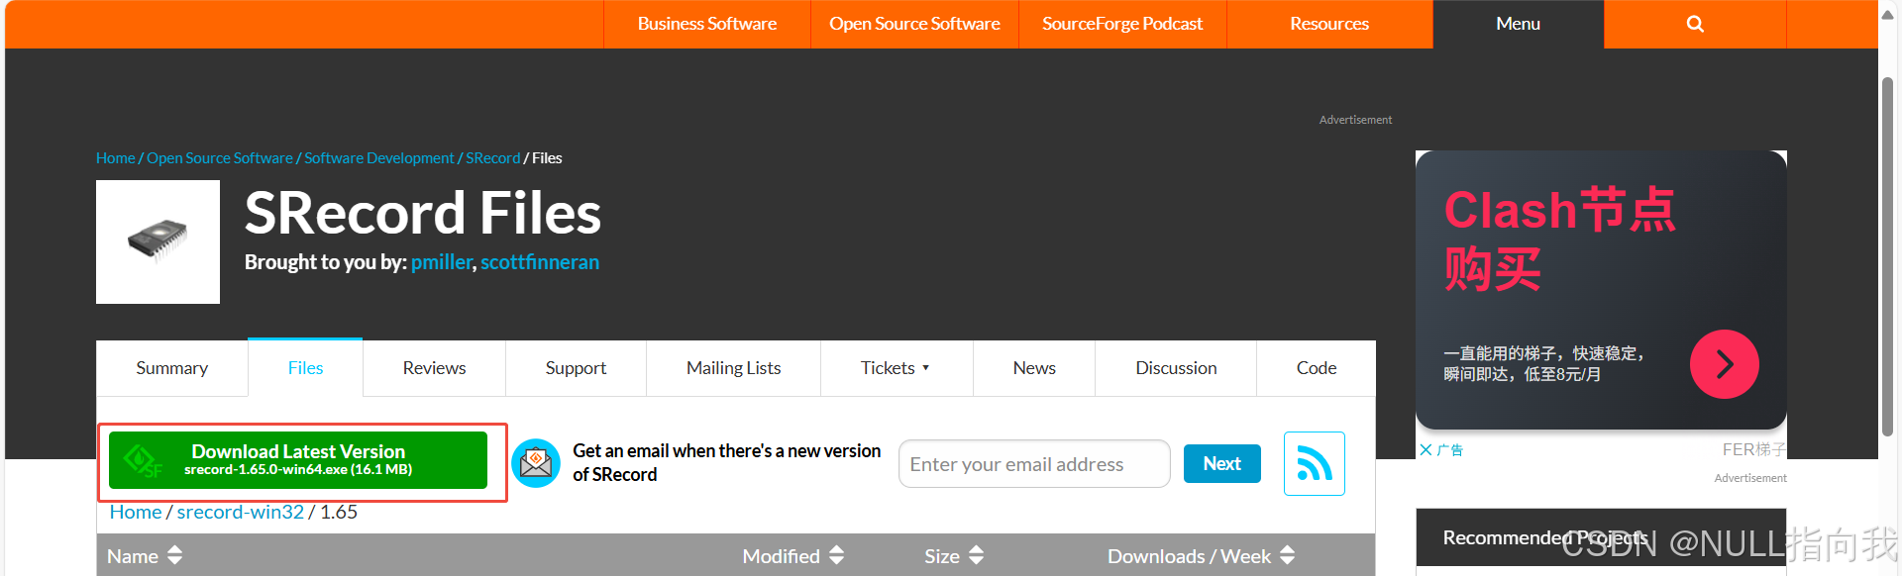The width and height of the screenshot is (1902, 576).
Task: Sort files by Size column arrows
Action: point(977,555)
